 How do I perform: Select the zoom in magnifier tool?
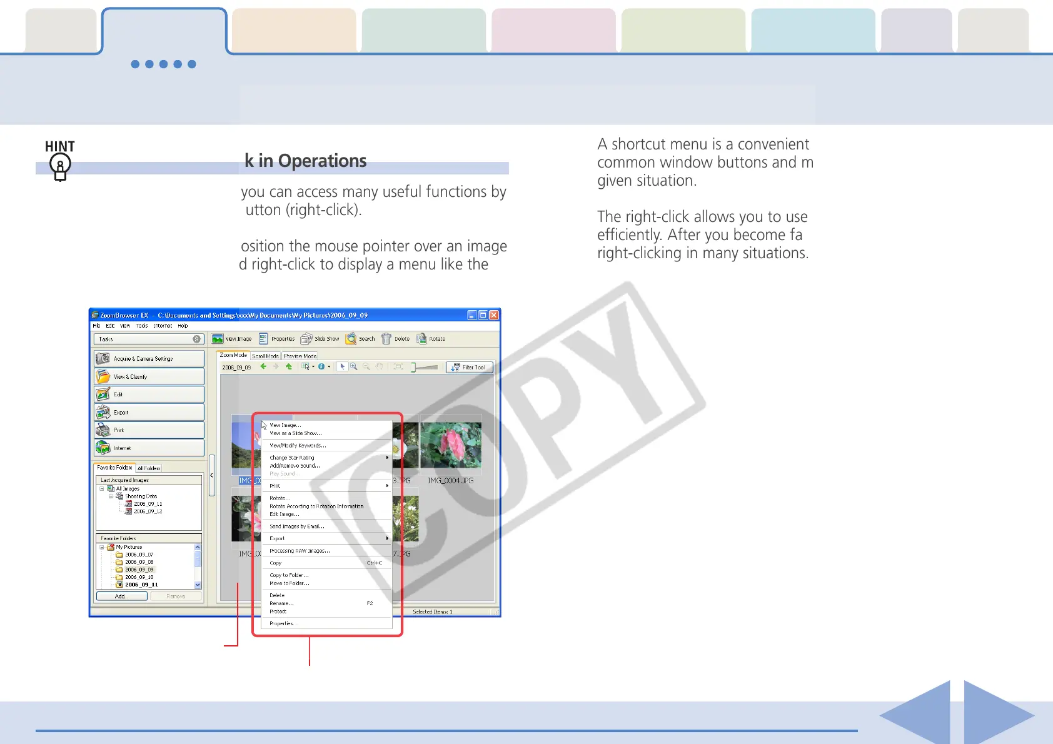(354, 366)
